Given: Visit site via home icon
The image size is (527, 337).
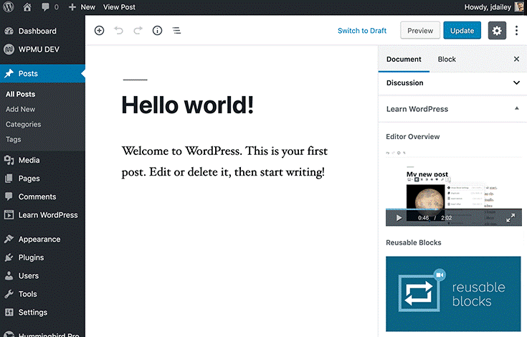Looking at the screenshot, I should coord(27,7).
